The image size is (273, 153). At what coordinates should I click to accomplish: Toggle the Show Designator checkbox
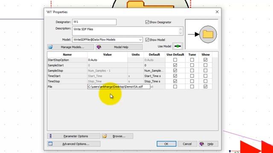pos(147,22)
